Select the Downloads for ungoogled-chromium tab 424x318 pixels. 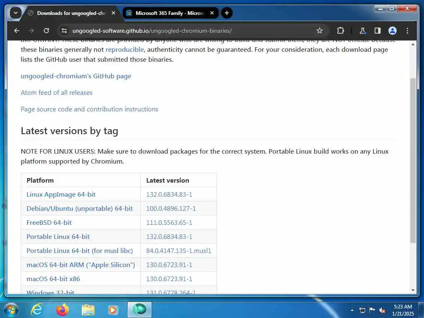pyautogui.click(x=72, y=13)
